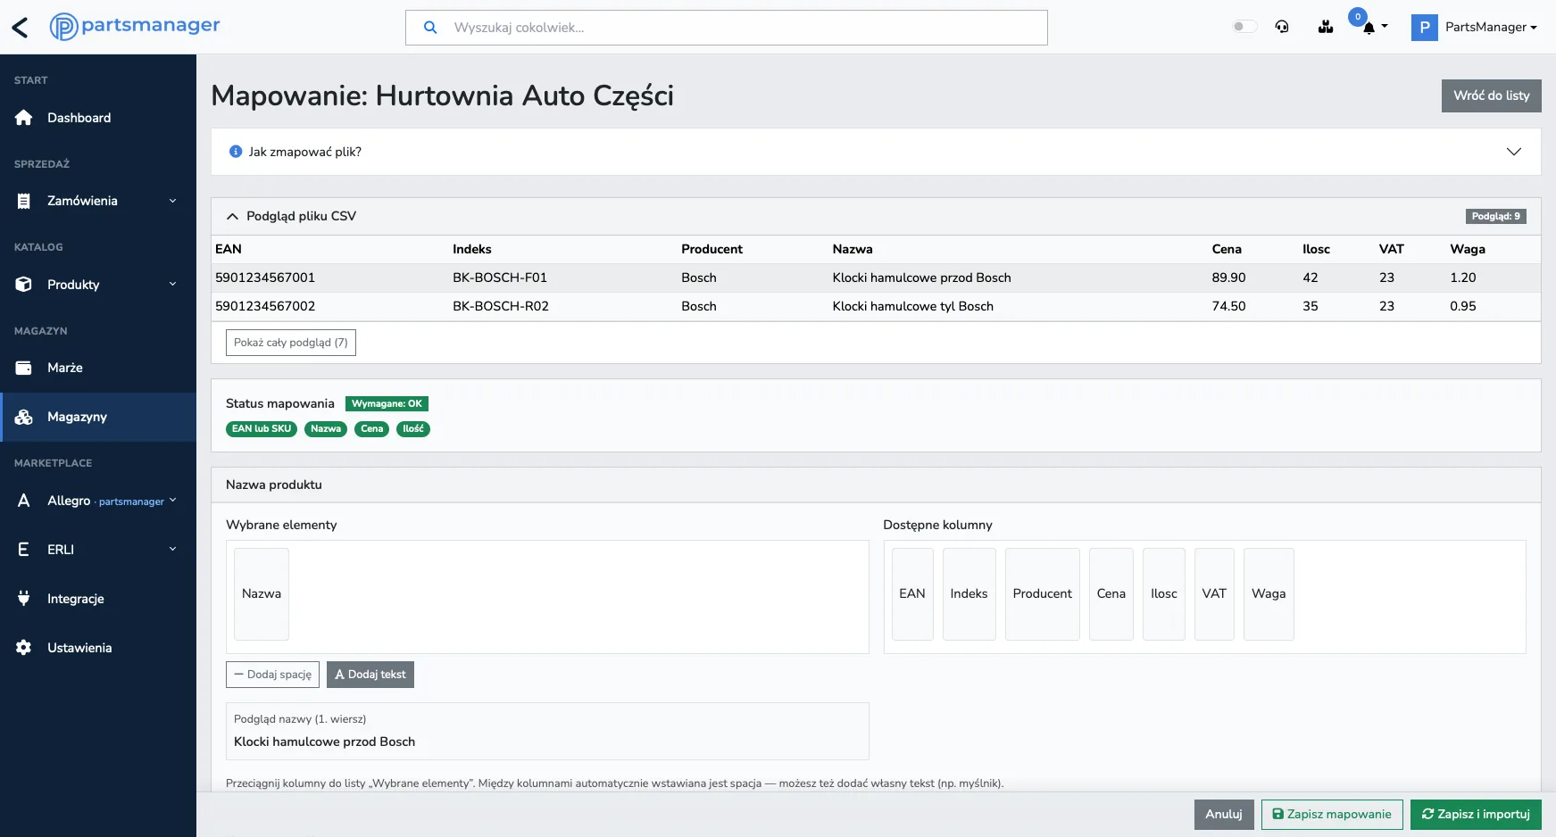Open Integracje in sidebar
Viewport: 1556px width, 837px height.
tap(98, 599)
